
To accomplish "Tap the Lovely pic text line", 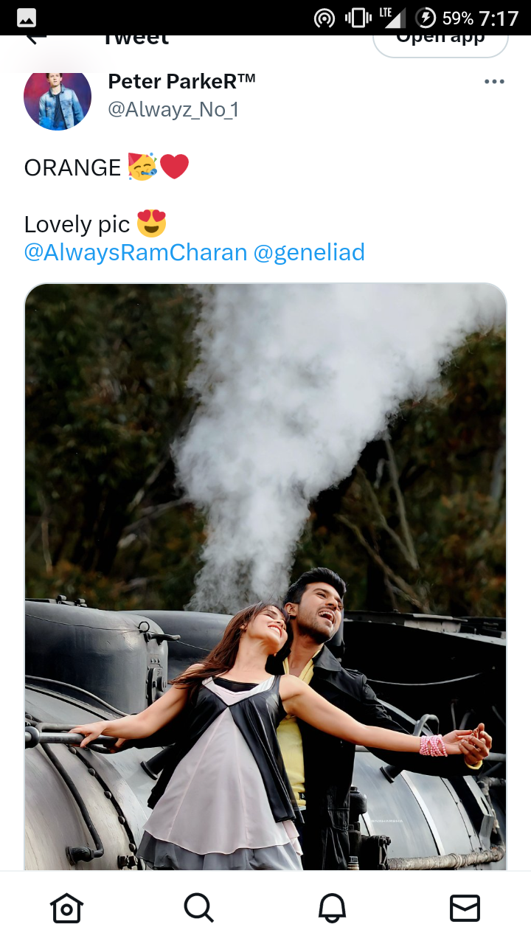I will [x=96, y=223].
